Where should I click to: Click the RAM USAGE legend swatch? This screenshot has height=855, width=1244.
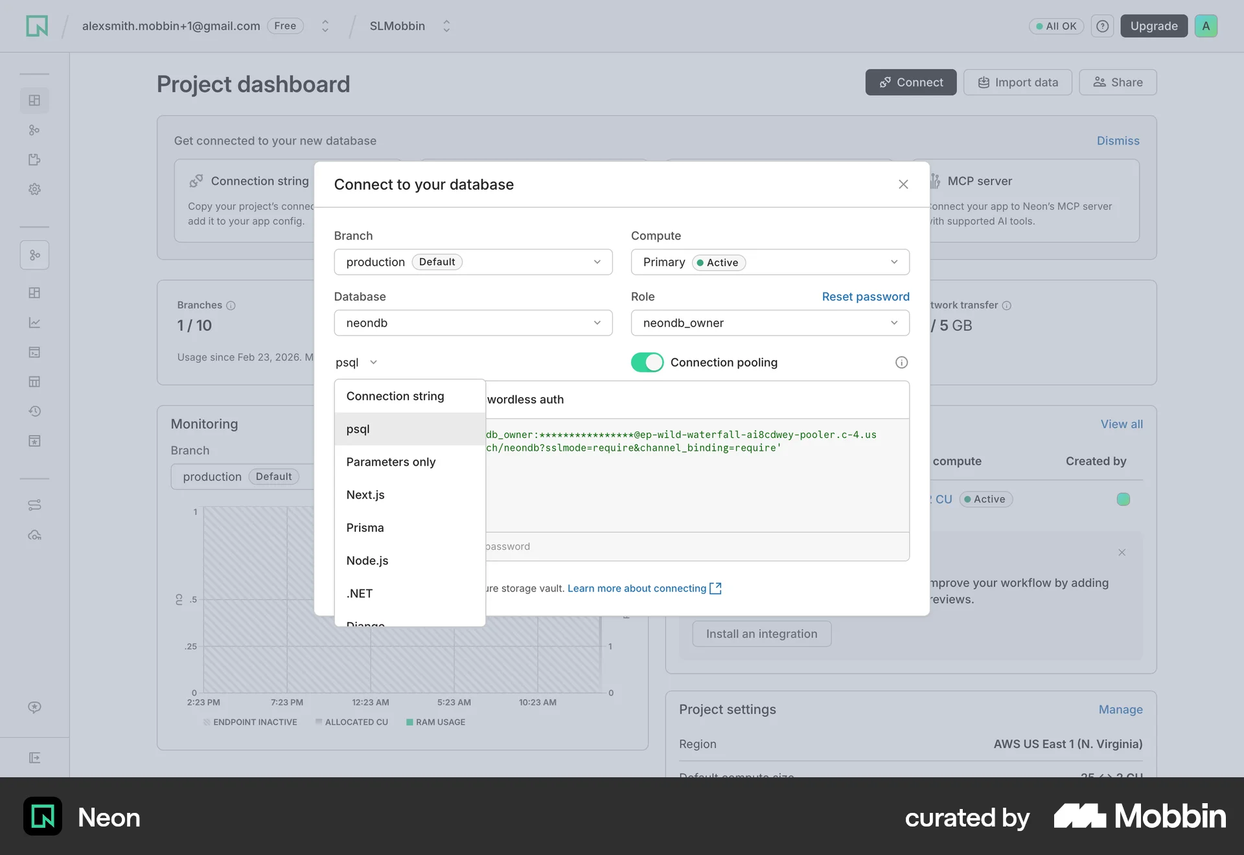(409, 722)
